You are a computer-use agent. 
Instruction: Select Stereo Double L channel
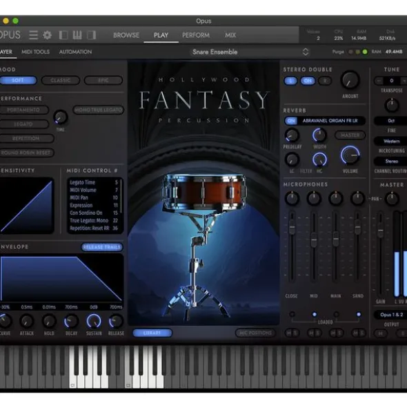click(x=290, y=81)
